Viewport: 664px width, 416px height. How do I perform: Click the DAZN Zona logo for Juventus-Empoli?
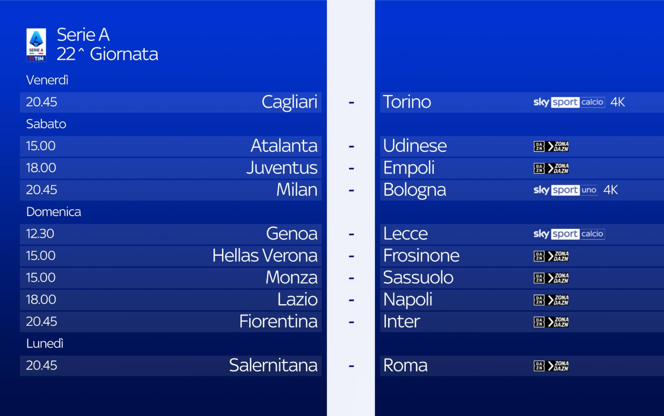pos(551,168)
